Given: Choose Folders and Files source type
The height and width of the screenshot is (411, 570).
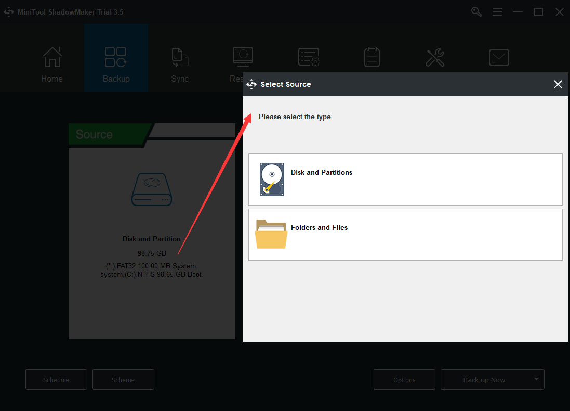Looking at the screenshot, I should (x=405, y=234).
